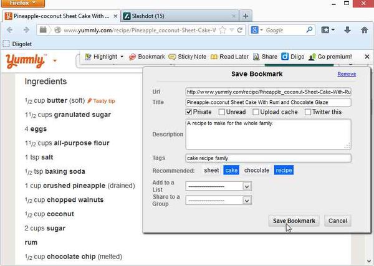This screenshot has height=266, width=374.
Task: Open Diigo from the toolbar
Action: pos(293,57)
